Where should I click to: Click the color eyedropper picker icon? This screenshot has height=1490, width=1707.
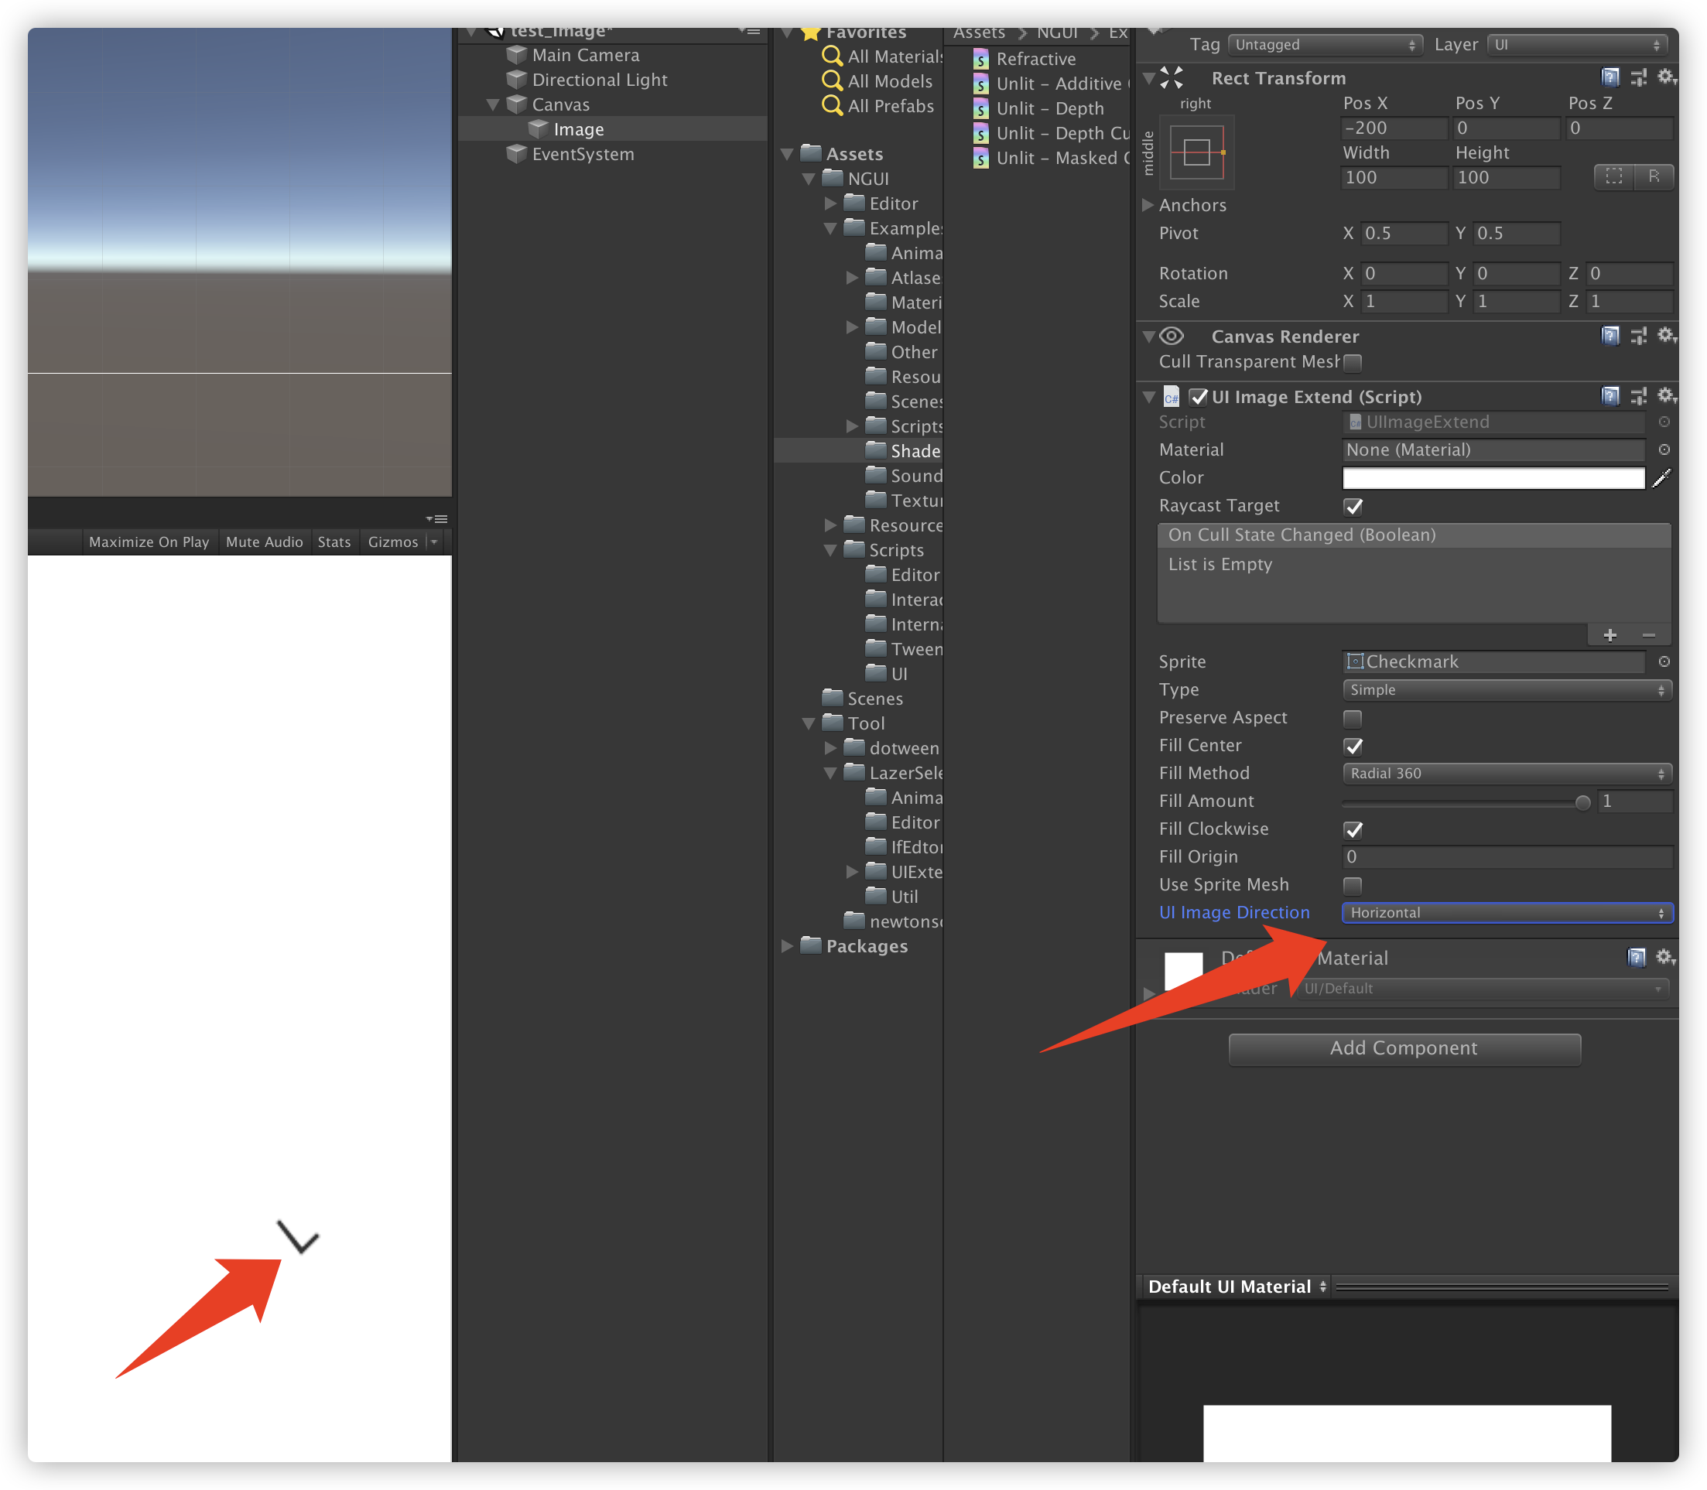pyautogui.click(x=1661, y=478)
